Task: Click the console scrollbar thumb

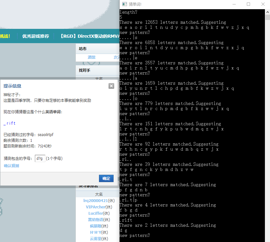Action: coord(267,17)
